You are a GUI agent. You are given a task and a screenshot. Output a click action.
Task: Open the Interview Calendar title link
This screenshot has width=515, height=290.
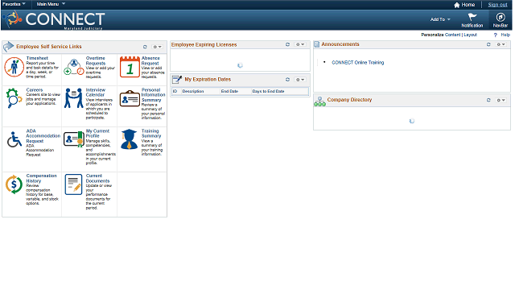pyautogui.click(x=96, y=93)
